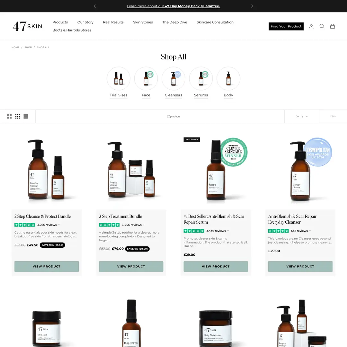Select the Cleansers category circle
The width and height of the screenshot is (347, 347).
point(173,79)
